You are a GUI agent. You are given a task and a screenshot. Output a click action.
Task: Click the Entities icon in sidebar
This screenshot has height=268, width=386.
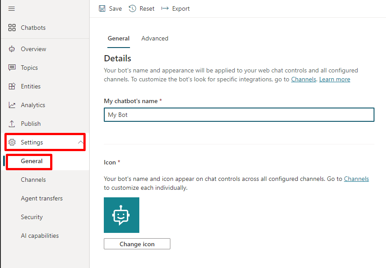[x=12, y=86]
